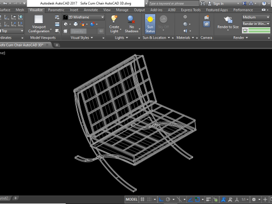Click the named viewports icon

click(57, 18)
